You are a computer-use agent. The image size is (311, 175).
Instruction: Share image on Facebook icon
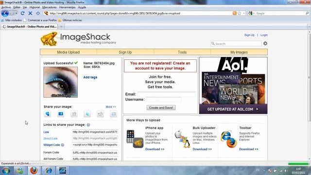[x=61, y=114]
